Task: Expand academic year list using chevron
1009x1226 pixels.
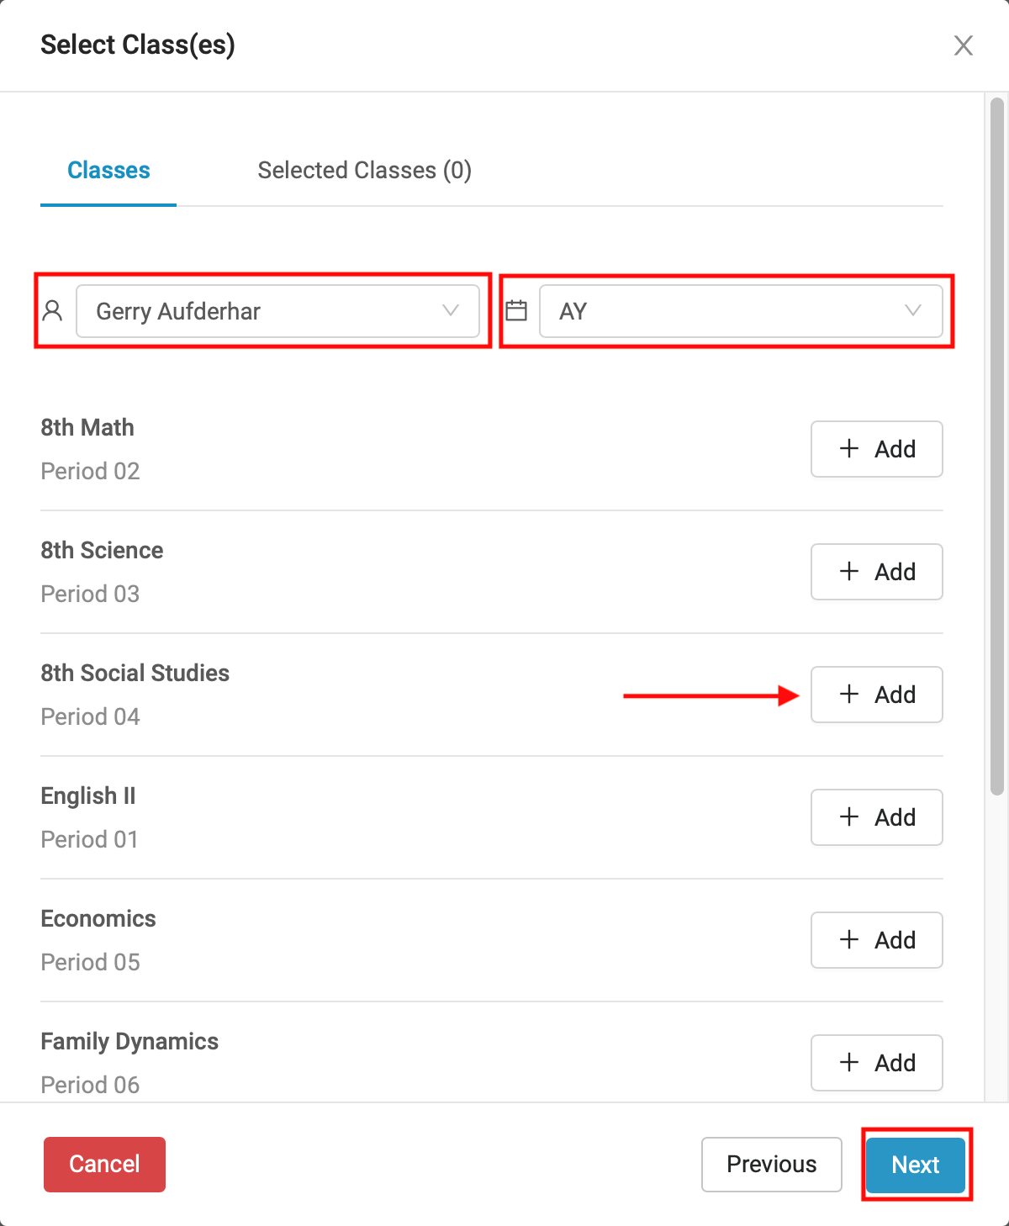Action: click(x=912, y=310)
